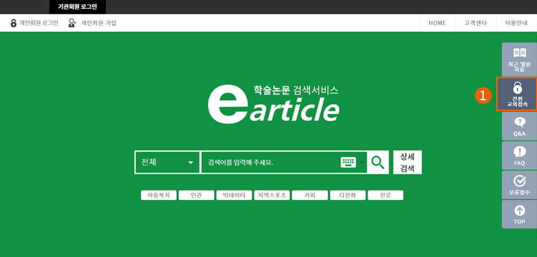Open 이용안내 in the top menu
This screenshot has height=257, width=537.
pos(516,23)
